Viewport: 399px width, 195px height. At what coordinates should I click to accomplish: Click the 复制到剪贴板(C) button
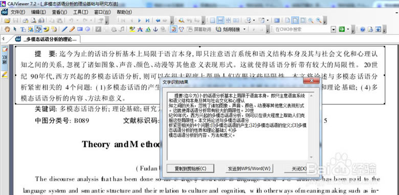pyautogui.click(x=190, y=168)
